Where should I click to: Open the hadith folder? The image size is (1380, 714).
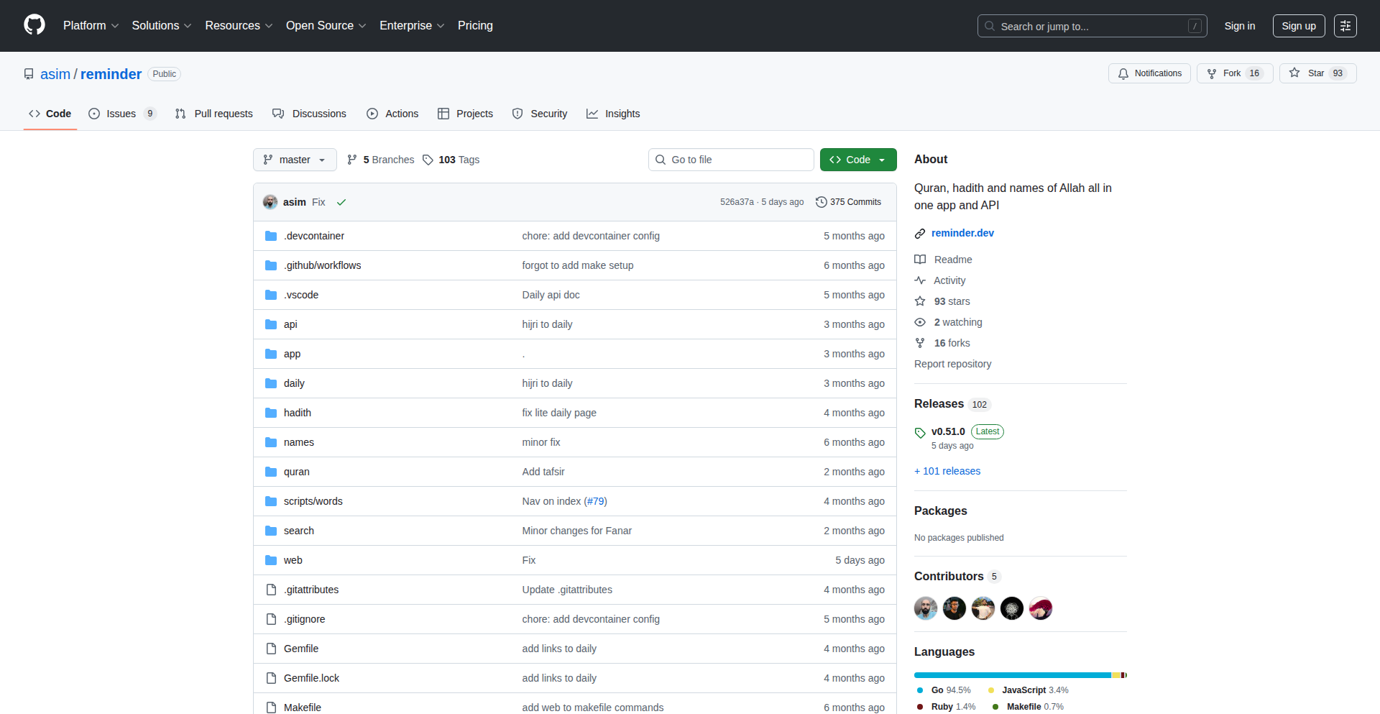coord(298,413)
